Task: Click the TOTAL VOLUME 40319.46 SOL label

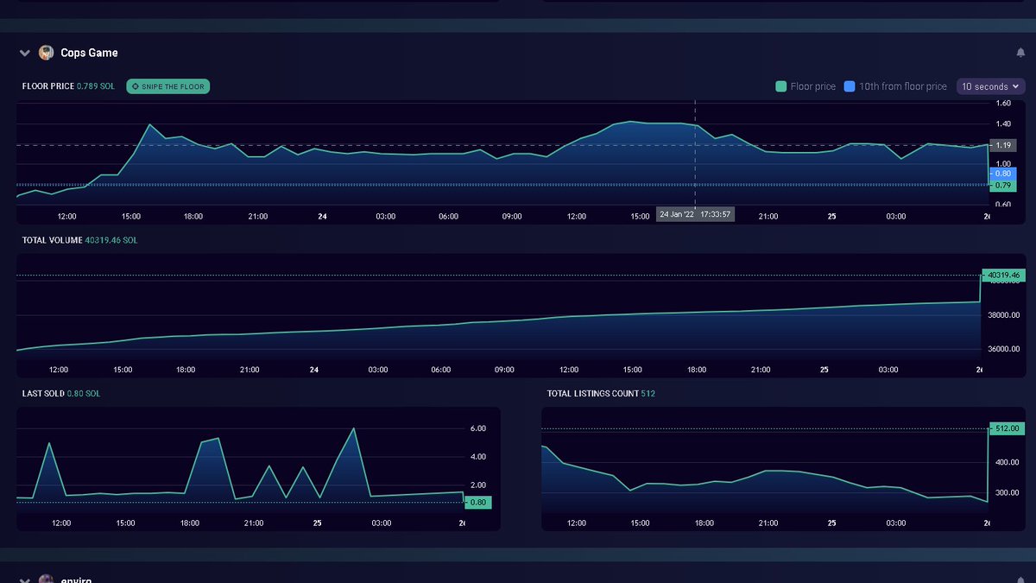Action: 79,240
